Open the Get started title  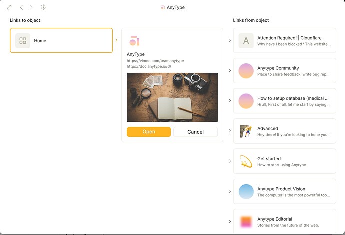pos(269,159)
